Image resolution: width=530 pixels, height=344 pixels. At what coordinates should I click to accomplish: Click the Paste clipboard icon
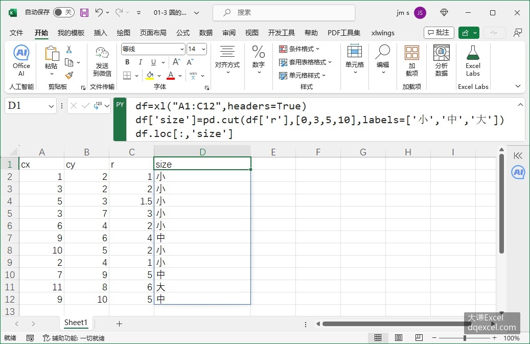pos(52,53)
